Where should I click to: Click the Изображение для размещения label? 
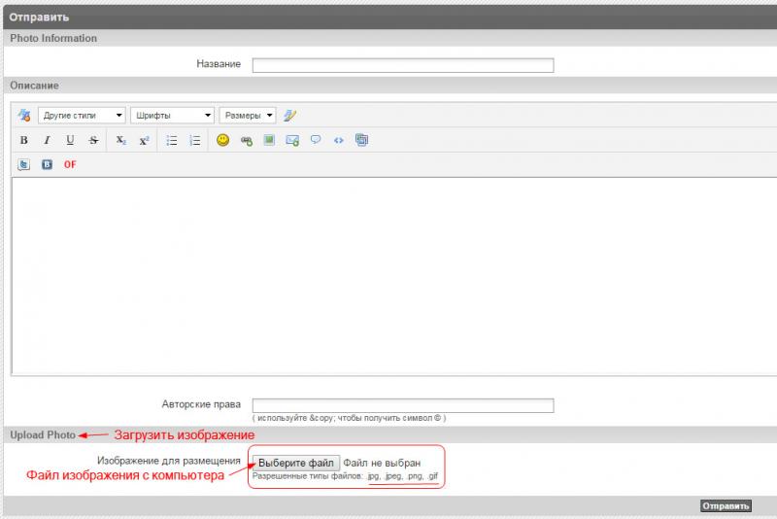[x=169, y=461]
